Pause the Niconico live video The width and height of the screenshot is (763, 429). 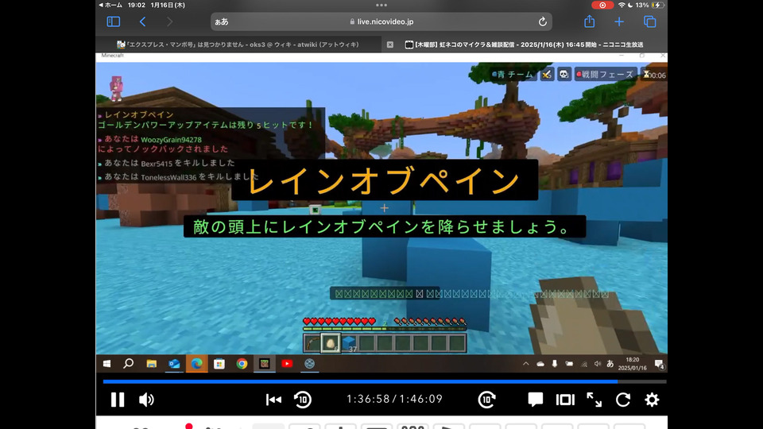coord(118,400)
